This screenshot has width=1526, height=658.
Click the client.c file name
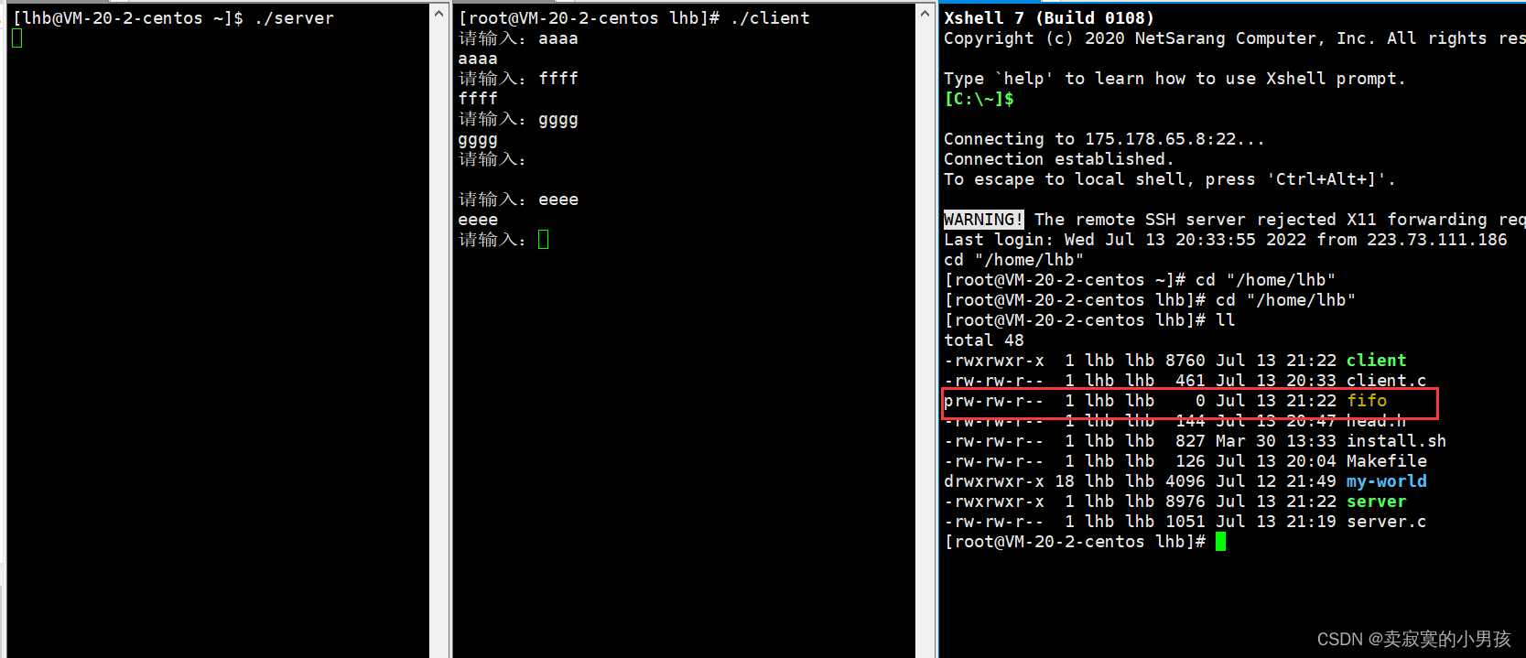point(1387,381)
